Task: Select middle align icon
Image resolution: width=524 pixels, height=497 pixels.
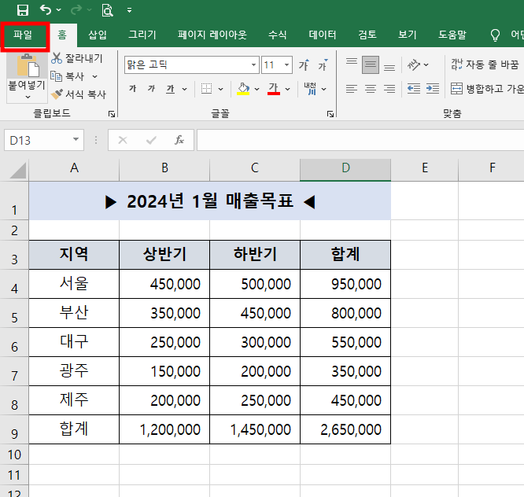Action: [371, 64]
